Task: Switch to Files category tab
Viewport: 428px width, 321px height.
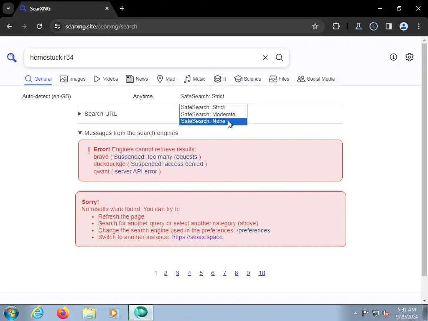Action: pos(279,79)
